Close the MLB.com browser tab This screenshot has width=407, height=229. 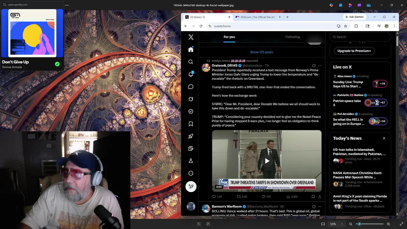pos(280,17)
